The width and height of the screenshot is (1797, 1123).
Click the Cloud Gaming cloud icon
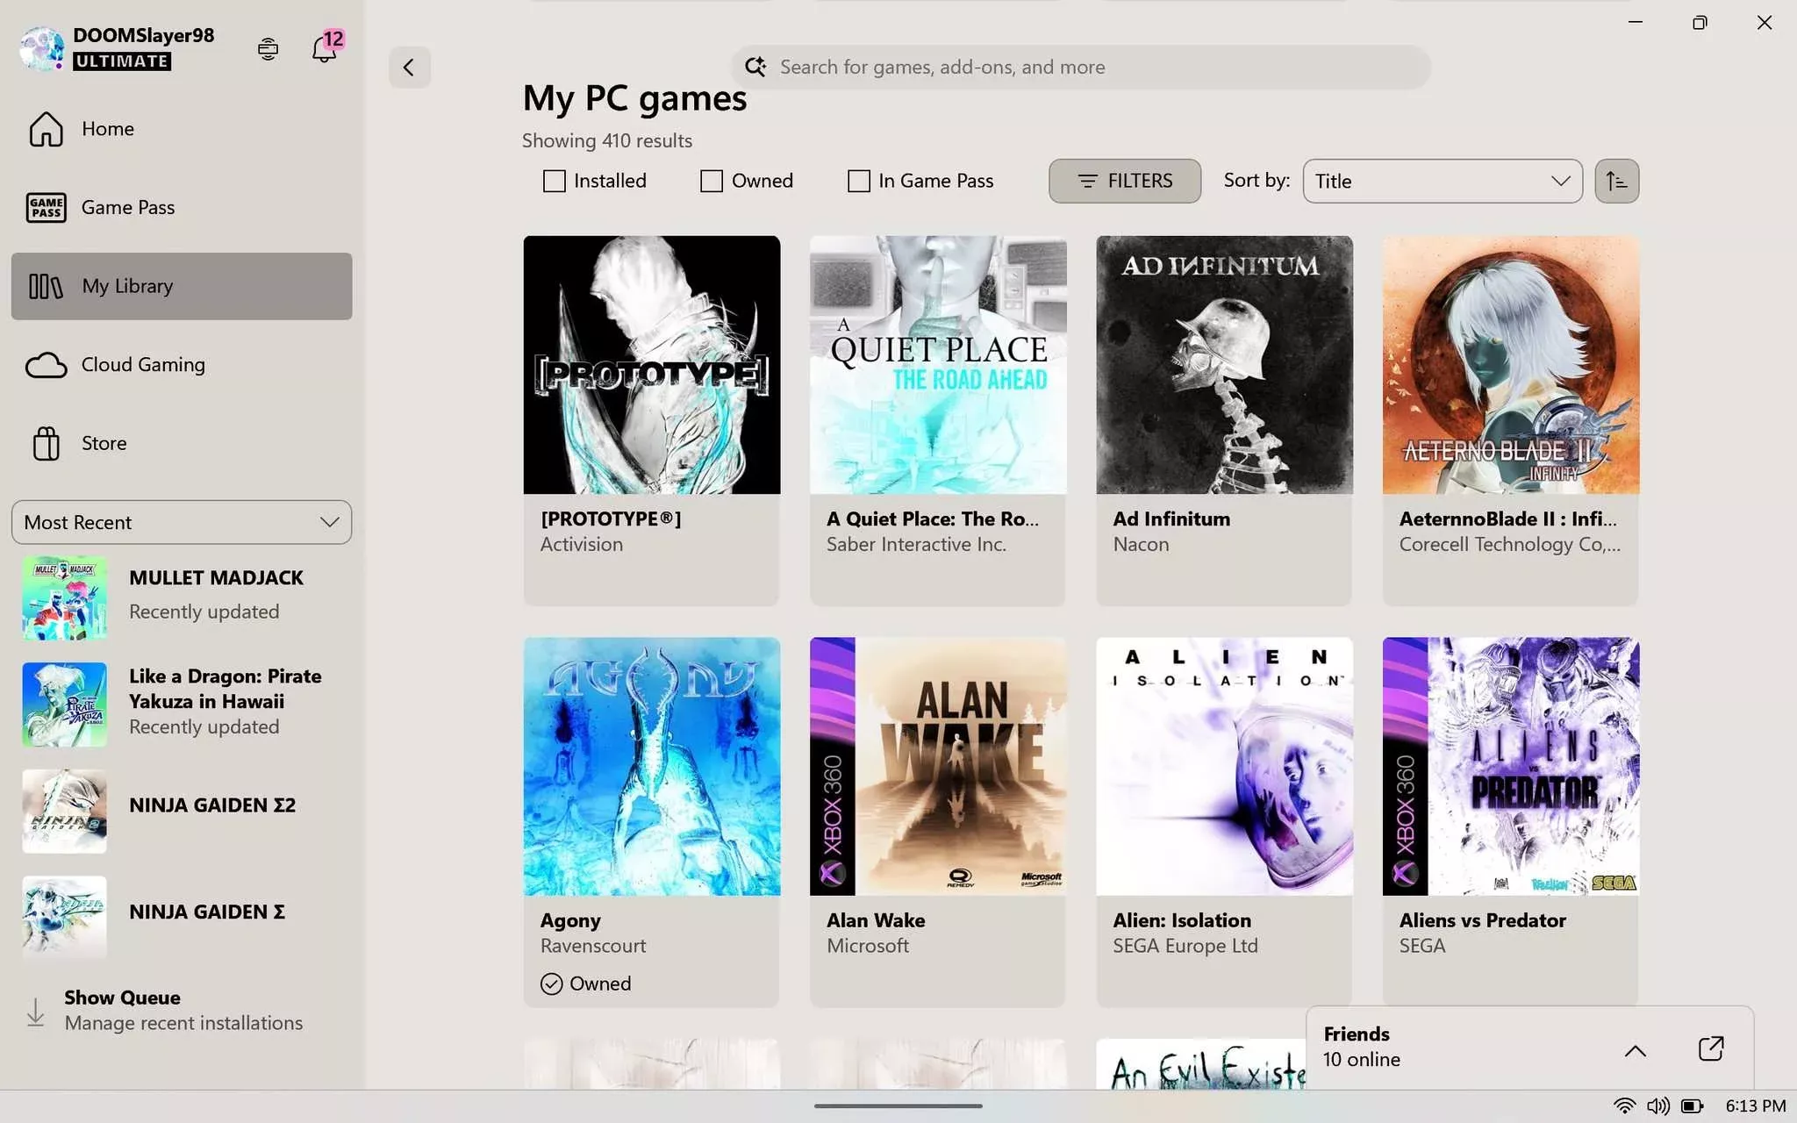(x=46, y=365)
